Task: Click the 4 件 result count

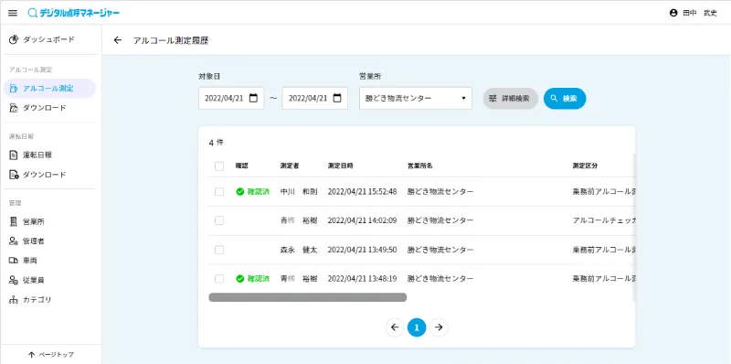Action: coord(217,143)
